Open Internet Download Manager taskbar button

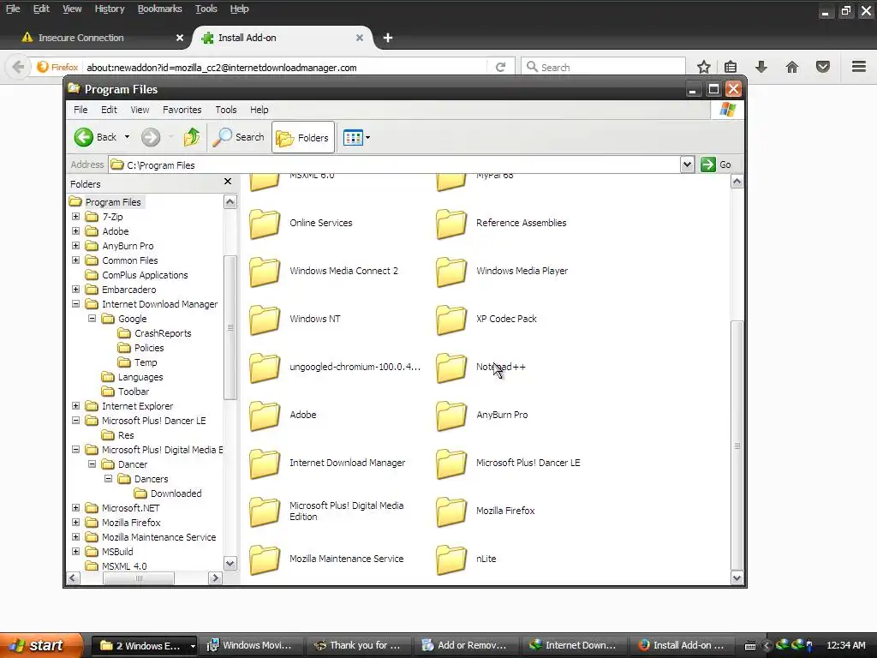(x=573, y=645)
